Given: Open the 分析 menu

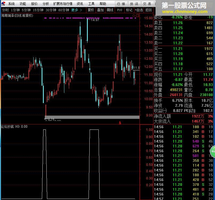Looking at the screenshot, I should tap(46, 4).
